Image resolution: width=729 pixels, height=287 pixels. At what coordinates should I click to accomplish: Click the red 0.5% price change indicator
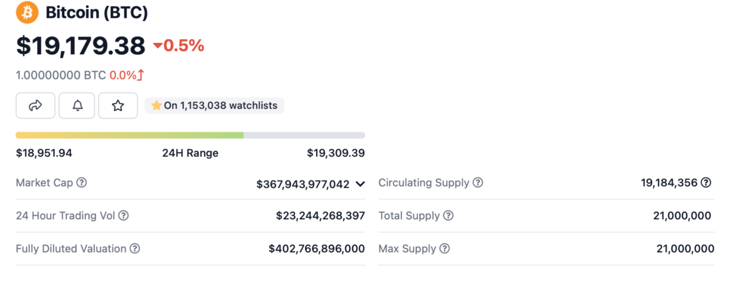pyautogui.click(x=178, y=46)
